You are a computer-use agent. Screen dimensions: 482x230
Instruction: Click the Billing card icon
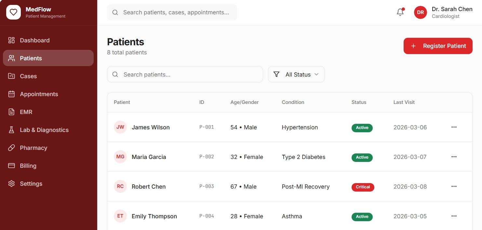(x=11, y=166)
